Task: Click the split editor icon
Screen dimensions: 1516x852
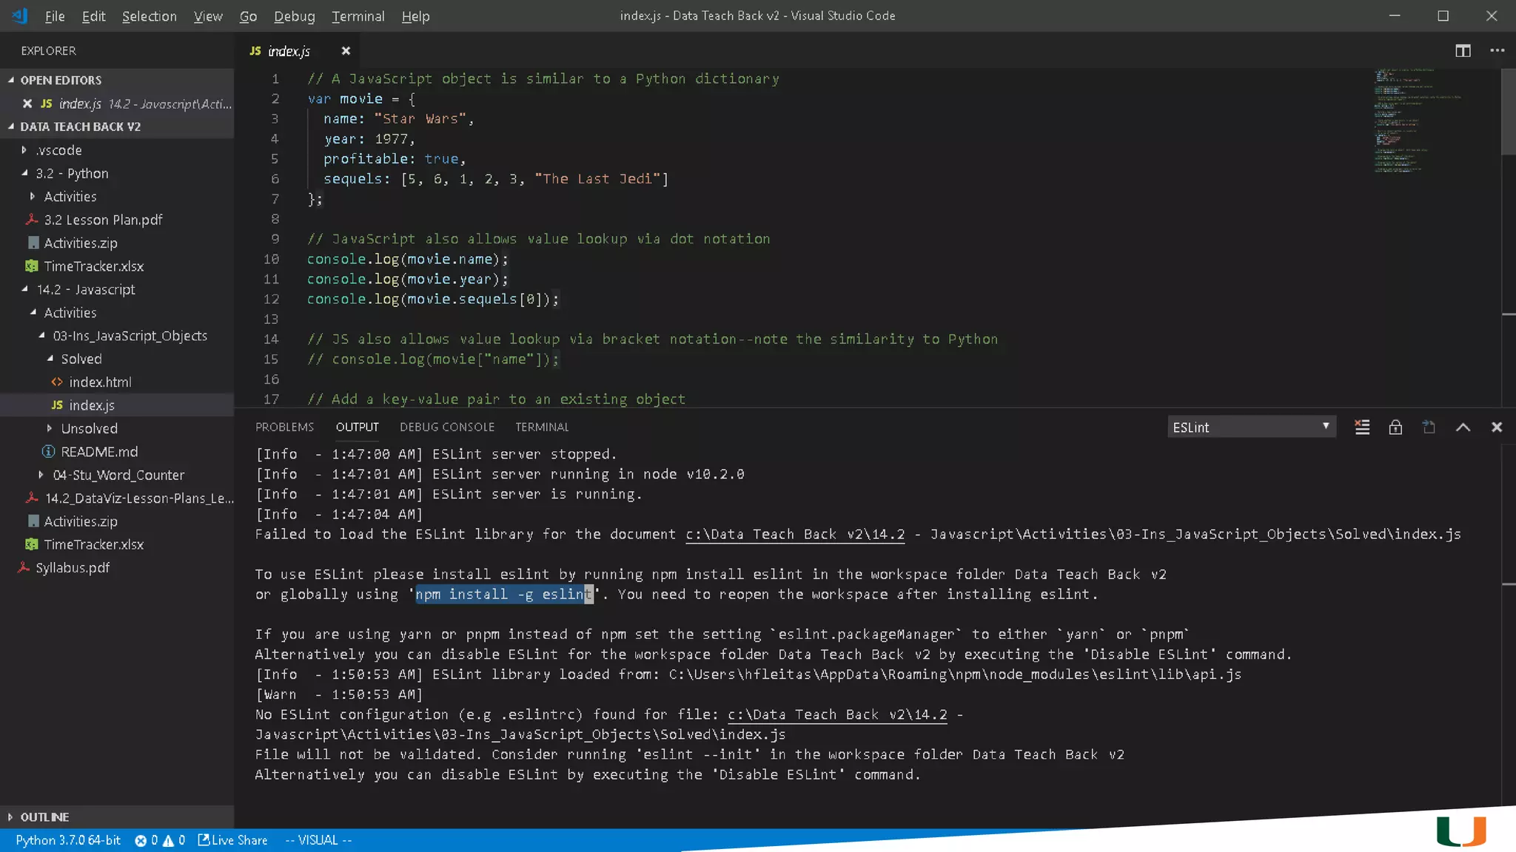Action: pos(1463,50)
